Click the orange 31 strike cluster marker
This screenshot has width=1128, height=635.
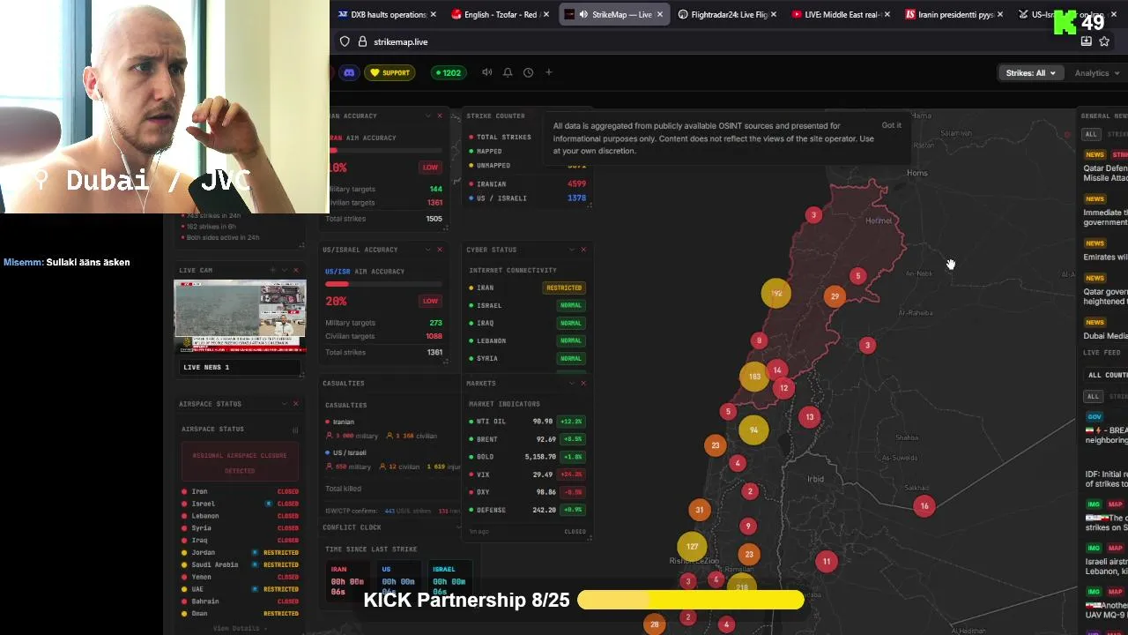click(700, 510)
